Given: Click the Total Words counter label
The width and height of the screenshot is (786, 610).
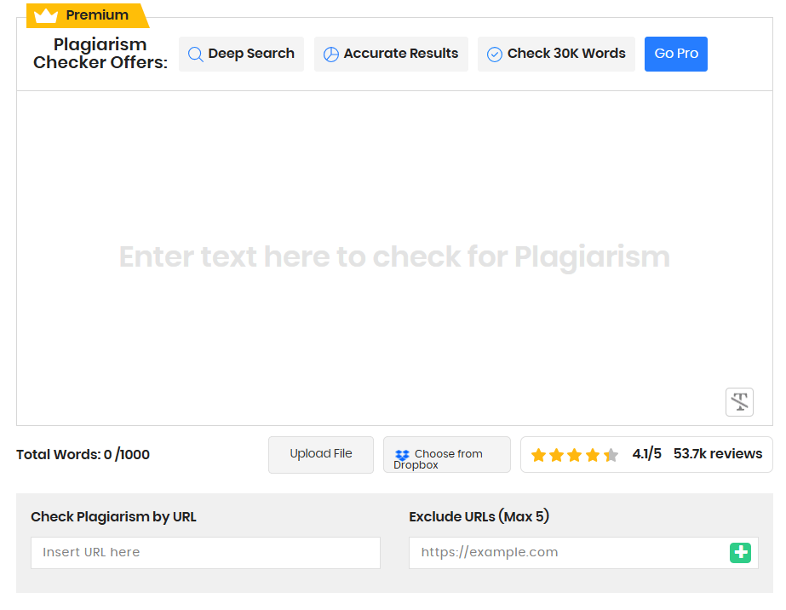Looking at the screenshot, I should pyautogui.click(x=83, y=454).
